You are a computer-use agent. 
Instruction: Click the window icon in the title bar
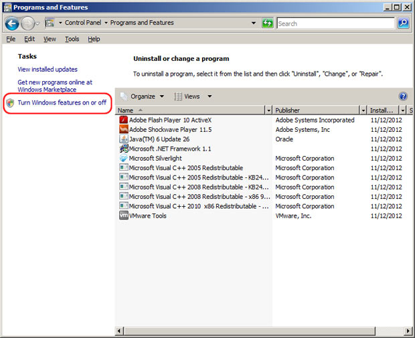click(7, 7)
